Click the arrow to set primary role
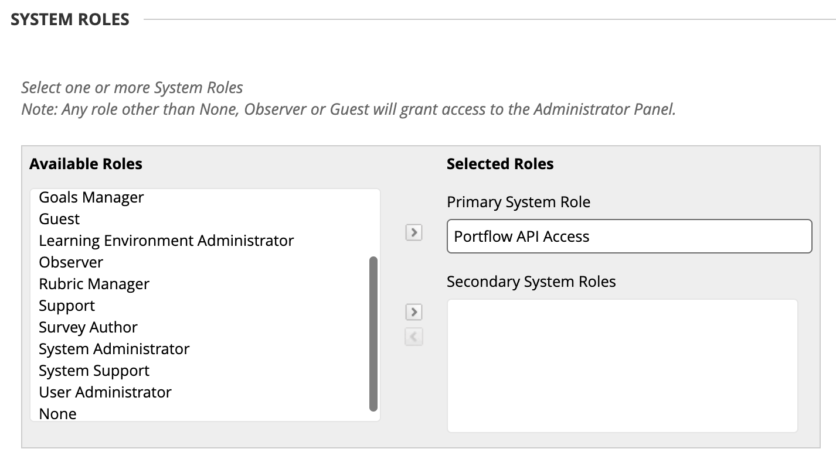The height and width of the screenshot is (466, 836). pos(414,232)
